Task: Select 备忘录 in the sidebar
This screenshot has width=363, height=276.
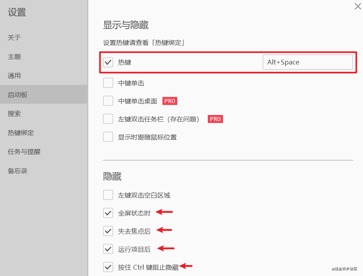Action: [18, 171]
